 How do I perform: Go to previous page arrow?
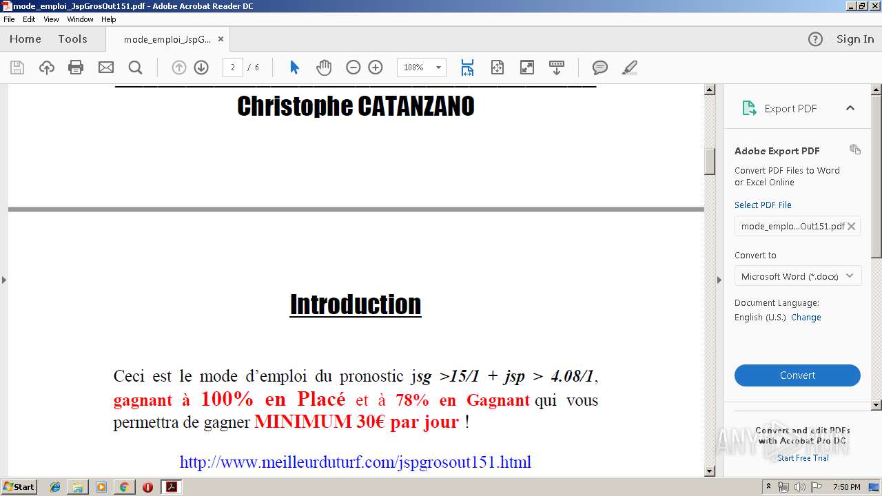point(179,68)
